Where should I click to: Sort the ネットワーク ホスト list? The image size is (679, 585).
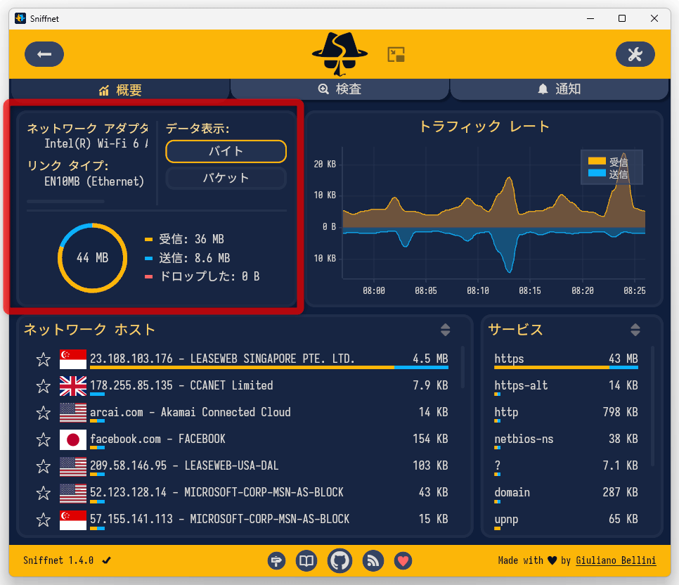445,330
